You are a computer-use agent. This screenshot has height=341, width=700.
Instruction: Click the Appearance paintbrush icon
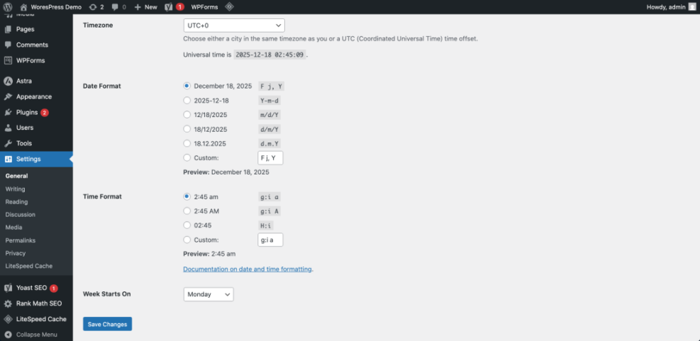(8, 96)
